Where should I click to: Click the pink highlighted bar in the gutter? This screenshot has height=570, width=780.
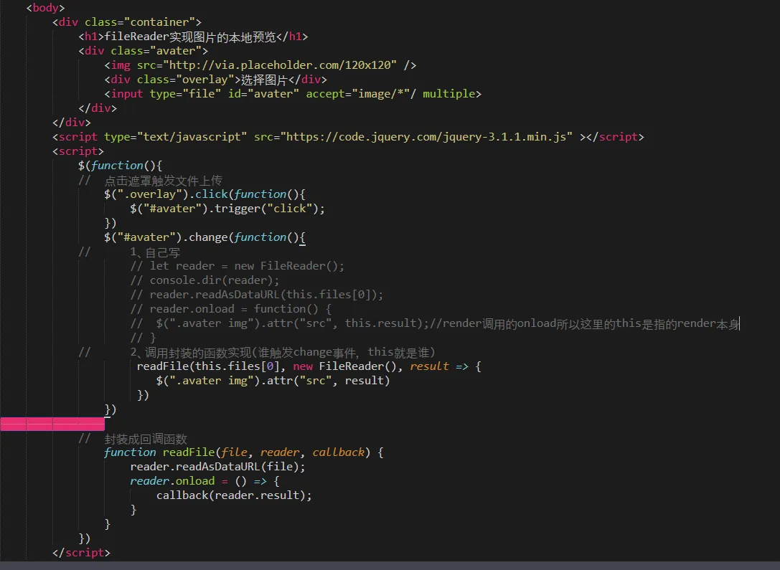click(52, 424)
